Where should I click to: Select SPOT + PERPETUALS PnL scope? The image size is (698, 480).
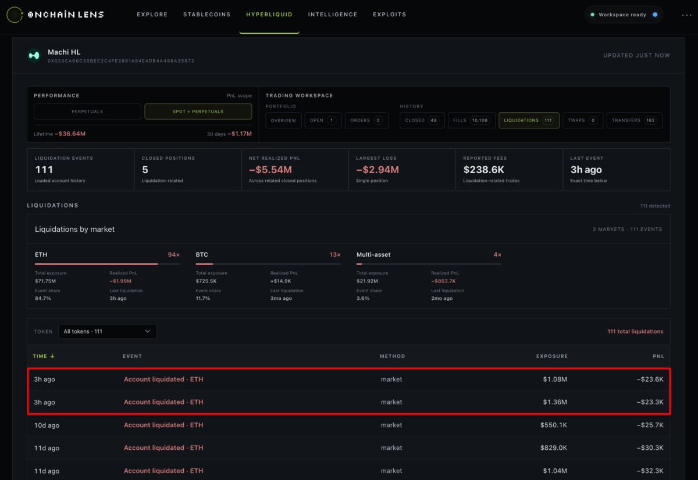point(198,112)
